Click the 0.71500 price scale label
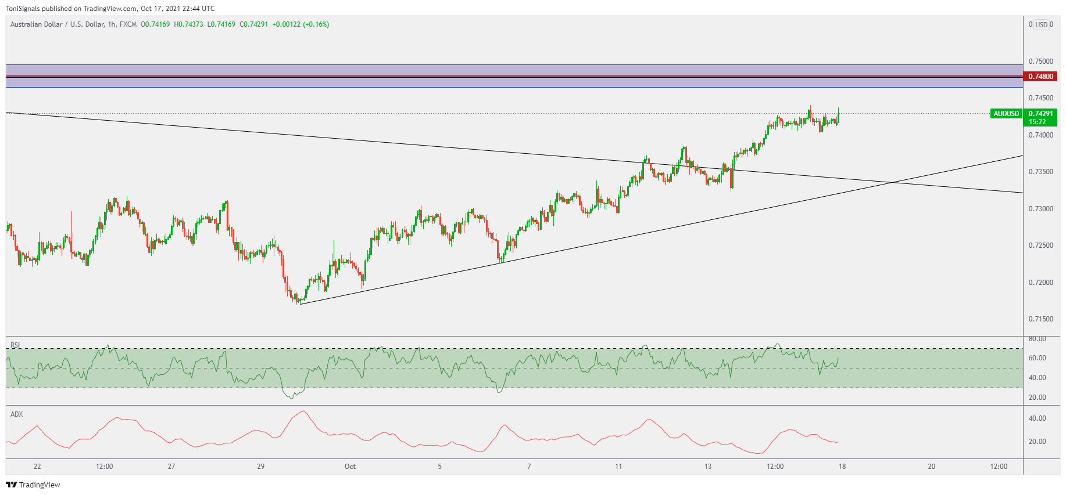 coord(1040,319)
